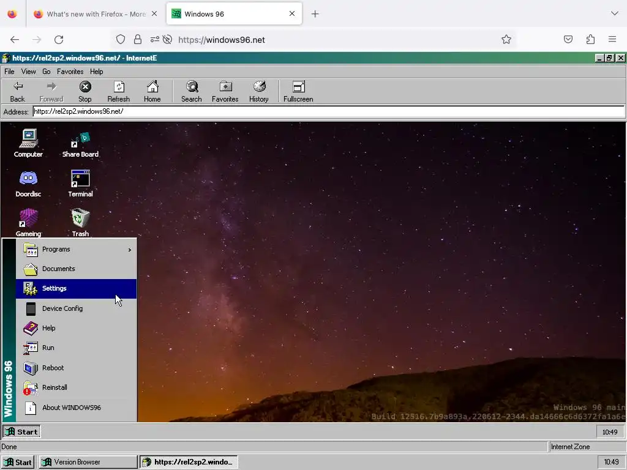
Task: Launch Terminal desktop shortcut
Action: [80, 184]
